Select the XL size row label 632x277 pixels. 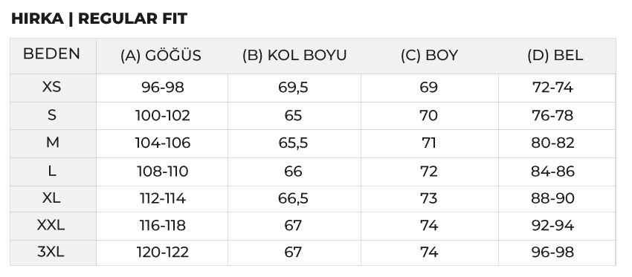tap(51, 198)
